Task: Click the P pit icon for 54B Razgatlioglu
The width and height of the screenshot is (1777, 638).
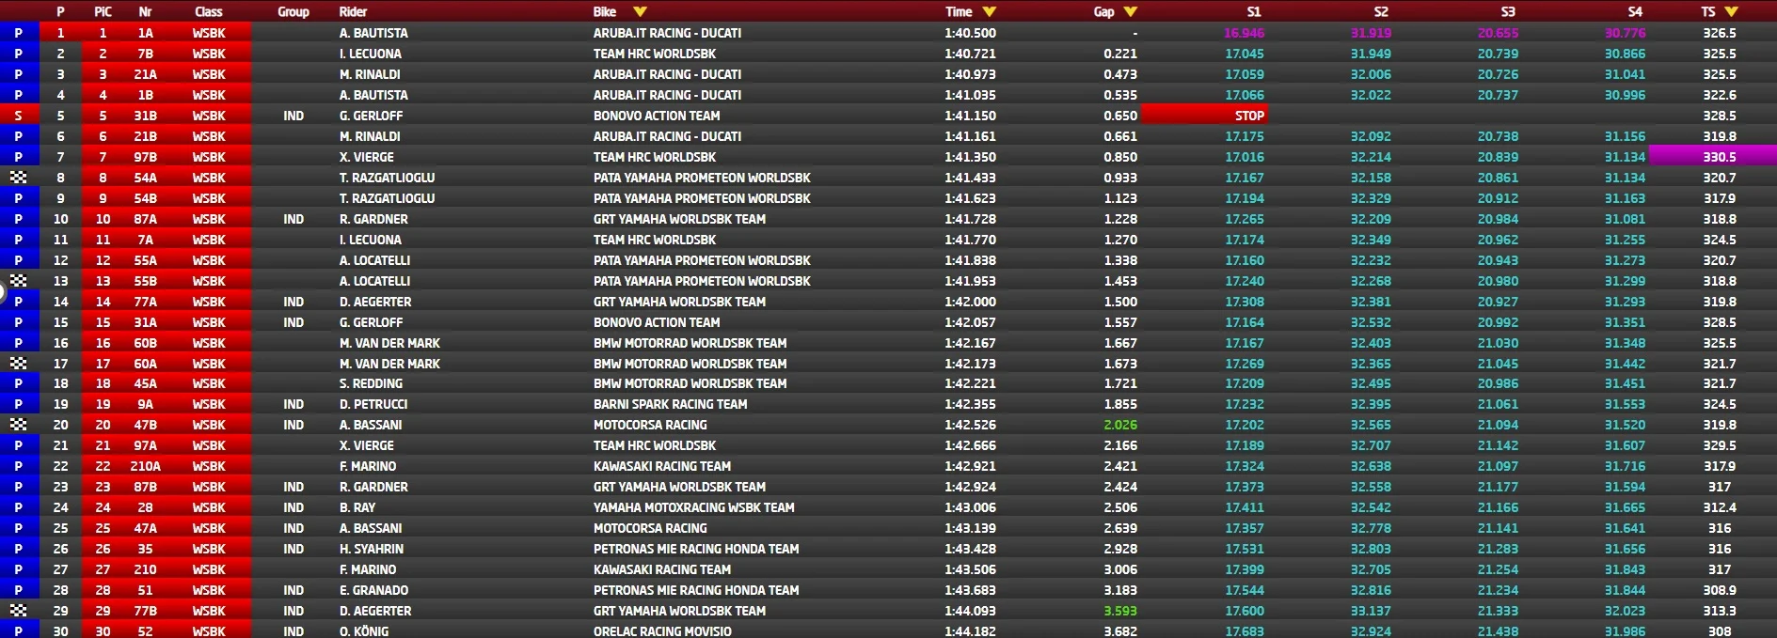Action: coord(19,198)
